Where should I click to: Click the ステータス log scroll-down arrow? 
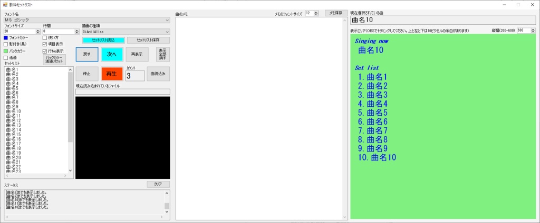(167, 211)
